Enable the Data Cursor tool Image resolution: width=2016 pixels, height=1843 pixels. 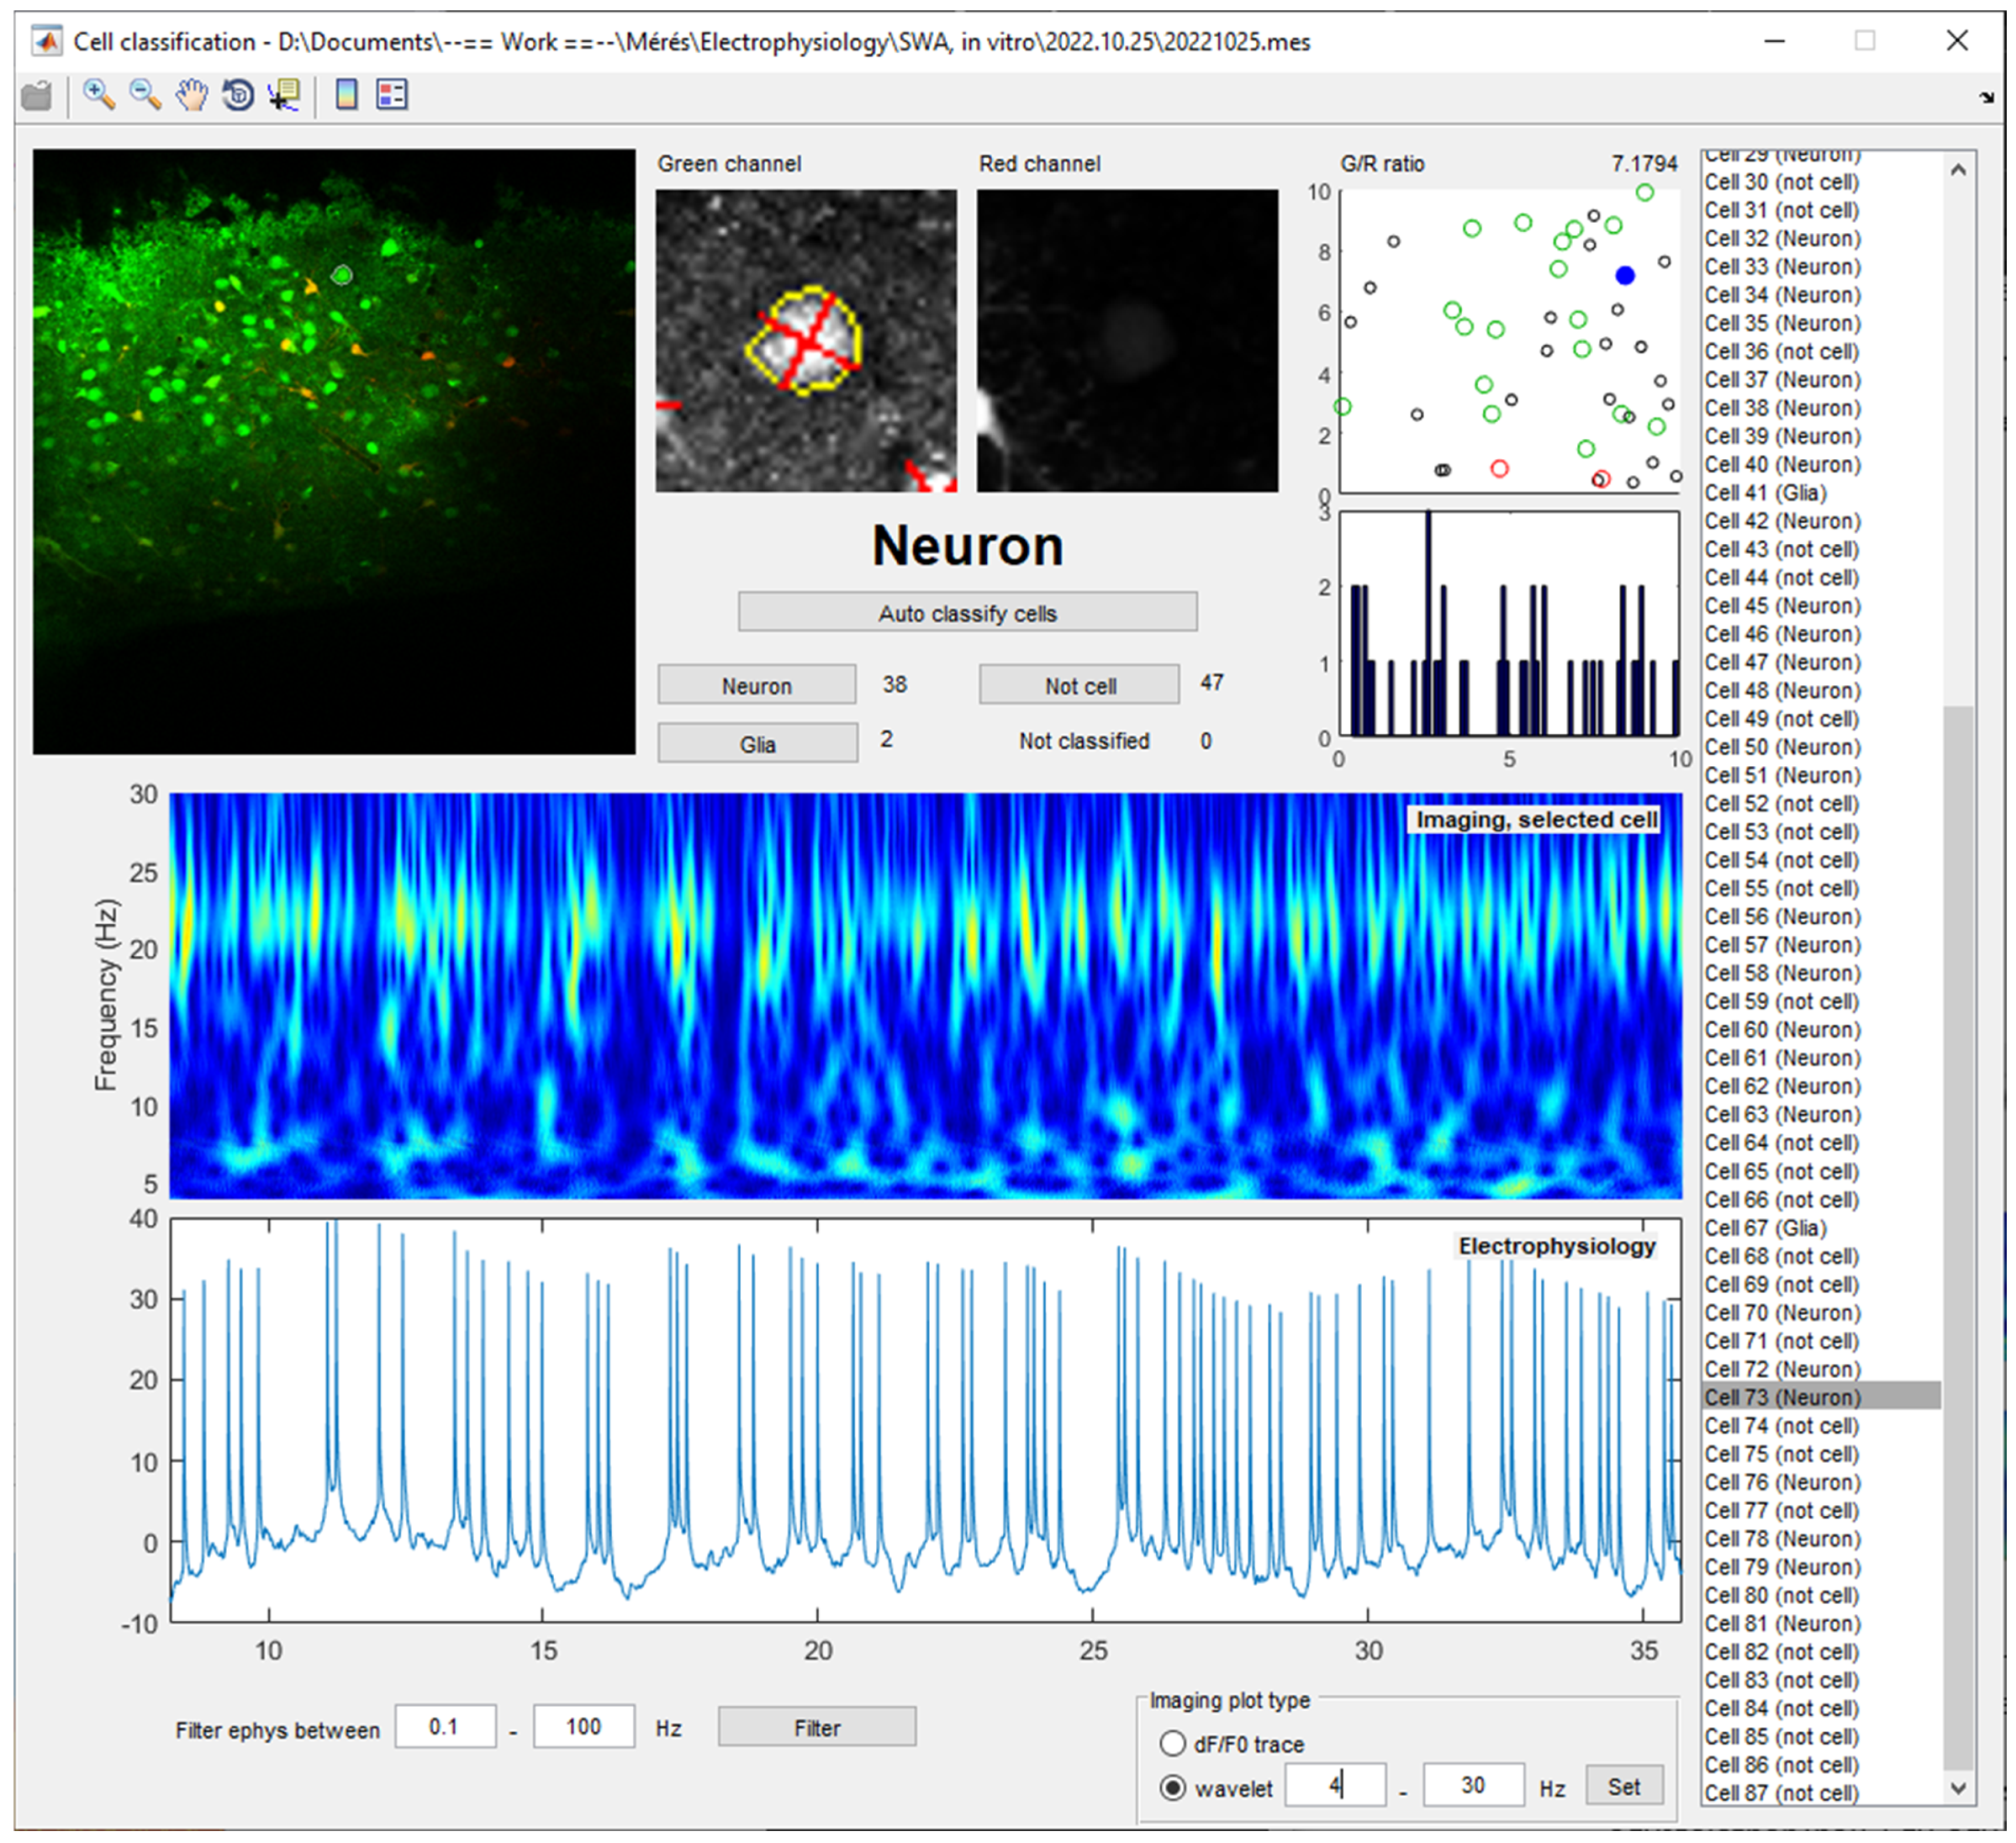(x=283, y=95)
